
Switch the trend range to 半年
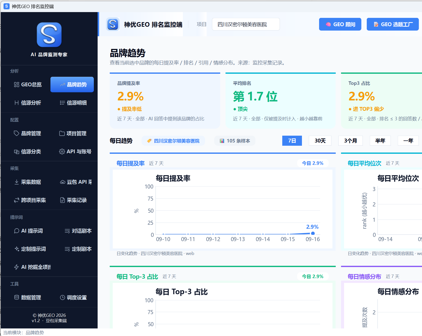coord(380,141)
